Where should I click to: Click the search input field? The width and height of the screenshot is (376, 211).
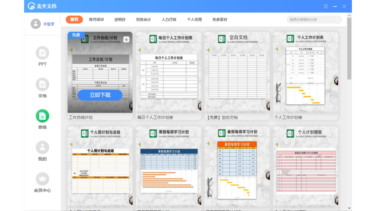click(314, 19)
